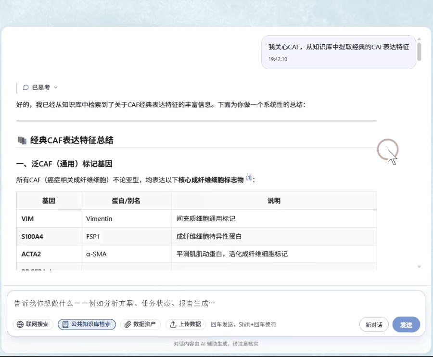Image resolution: width=433 pixels, height=357 pixels.
Task: Toggle 公共知识库检索 knowledge base search
Action: tap(87, 324)
